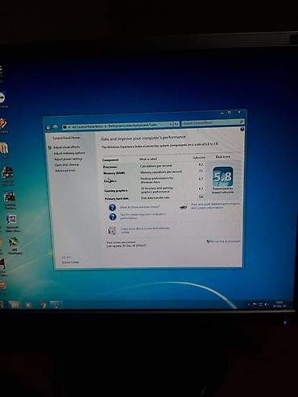This screenshot has height=397, width=298.
Task: Show hidden system tray icons
Action: pos(249,304)
